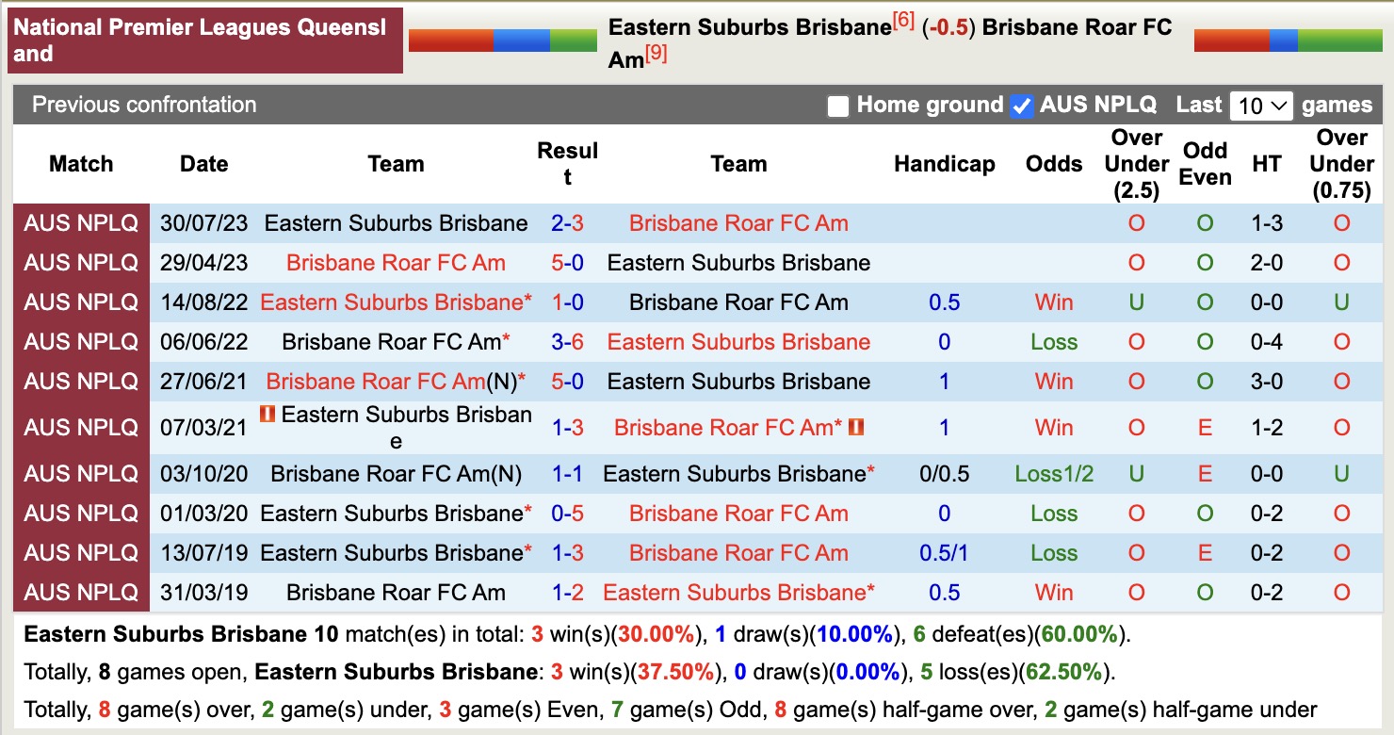
Task: Enable the Home ground checkbox
Action: [x=837, y=106]
